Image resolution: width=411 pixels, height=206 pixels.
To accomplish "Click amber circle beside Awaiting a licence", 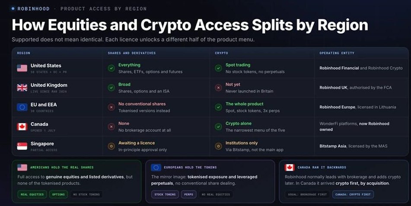I will tap(111, 146).
